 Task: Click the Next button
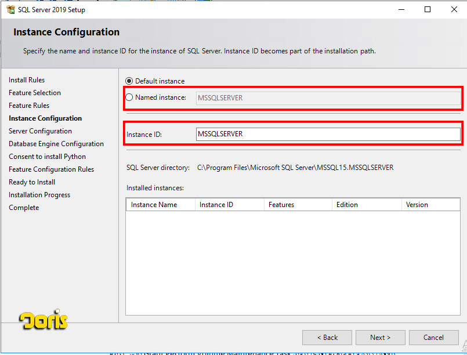[x=381, y=338]
